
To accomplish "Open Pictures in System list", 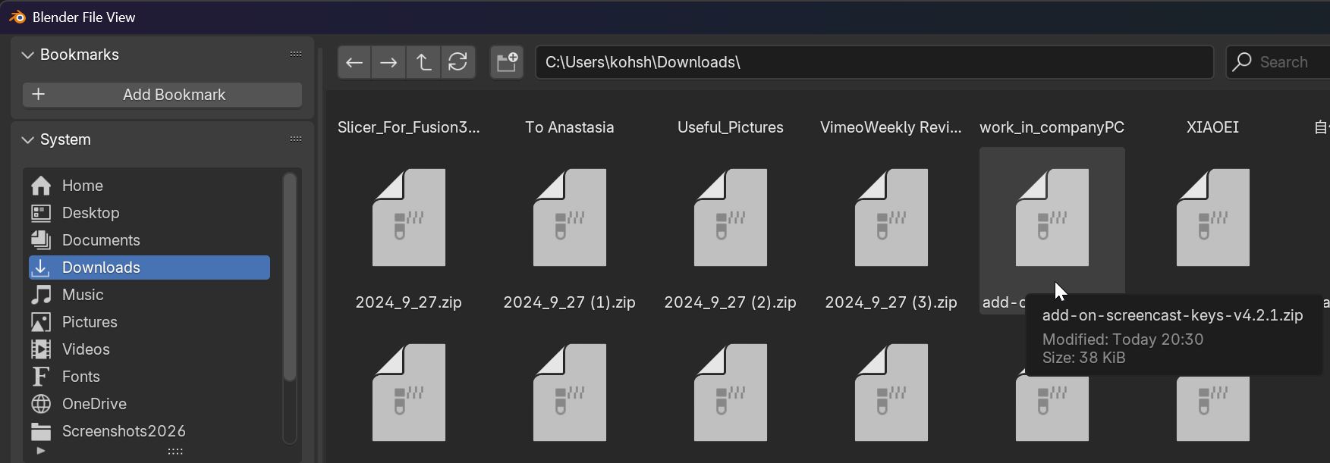I will (149, 322).
